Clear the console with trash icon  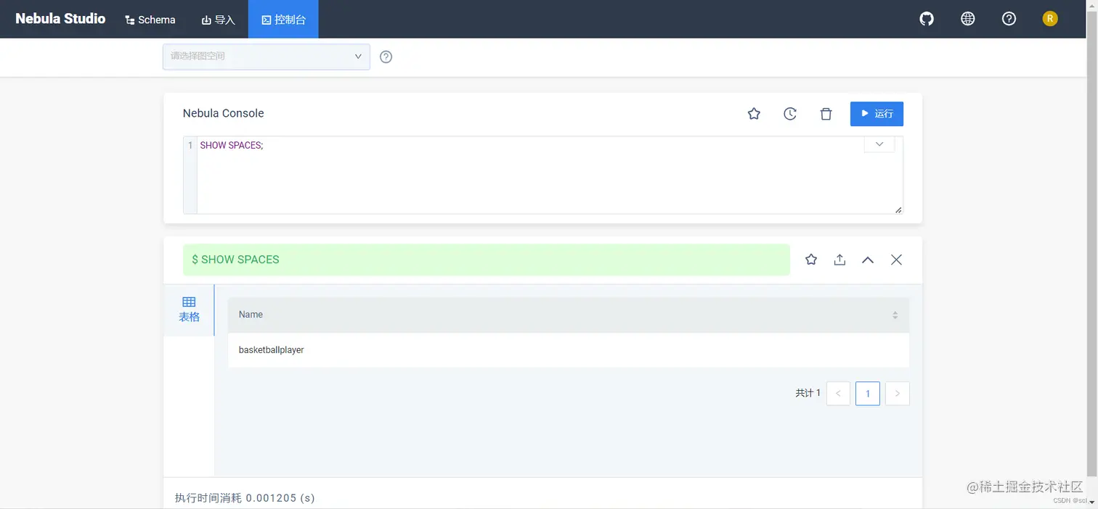pos(826,114)
